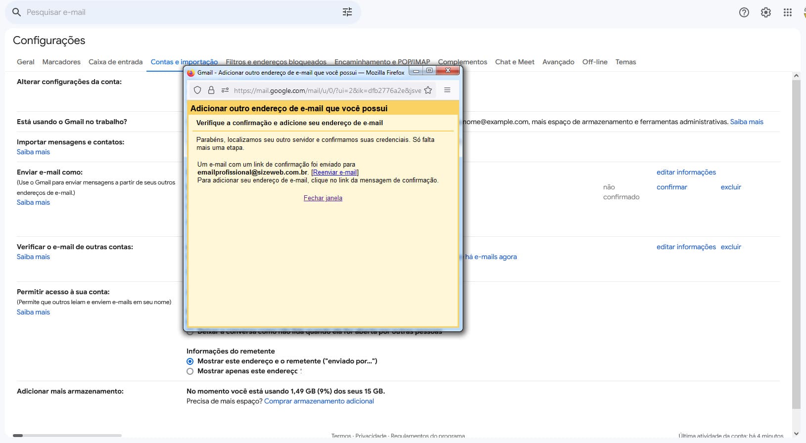This screenshot has width=806, height=443.
Task: Click the vertical scrollbar down arrow
Action: (796, 434)
